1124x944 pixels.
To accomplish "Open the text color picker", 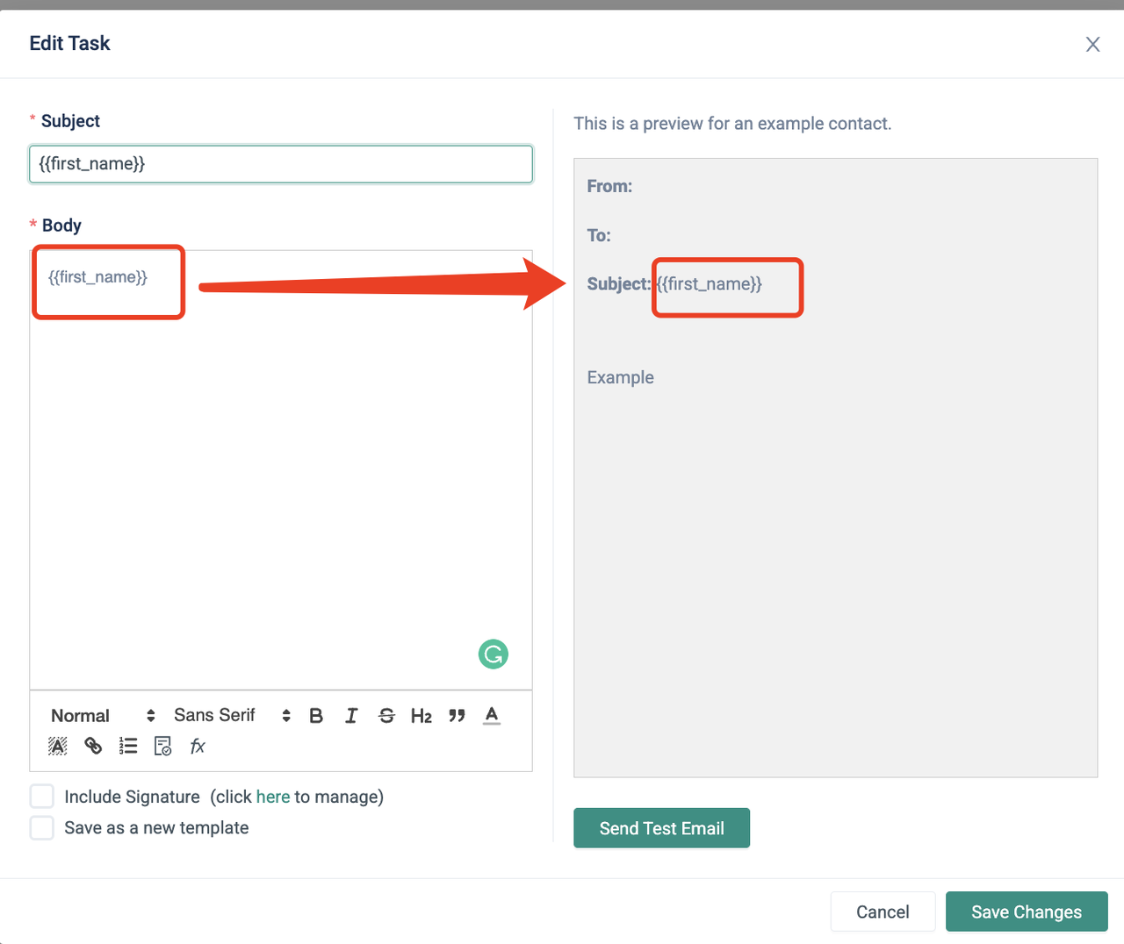I will (492, 716).
